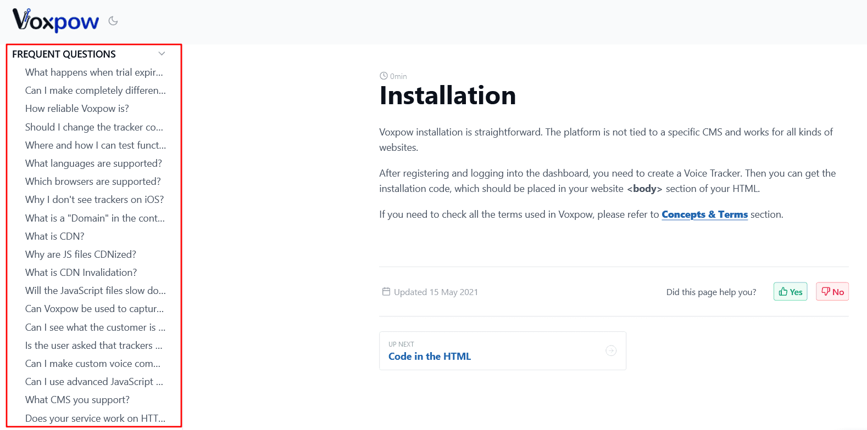Toggle dark mode moon icon
867x430 pixels.
click(x=113, y=21)
